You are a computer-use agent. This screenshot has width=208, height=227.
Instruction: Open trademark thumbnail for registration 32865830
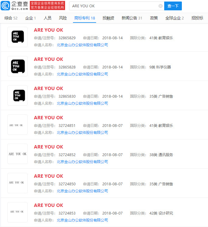pyautogui.click(x=18, y=96)
